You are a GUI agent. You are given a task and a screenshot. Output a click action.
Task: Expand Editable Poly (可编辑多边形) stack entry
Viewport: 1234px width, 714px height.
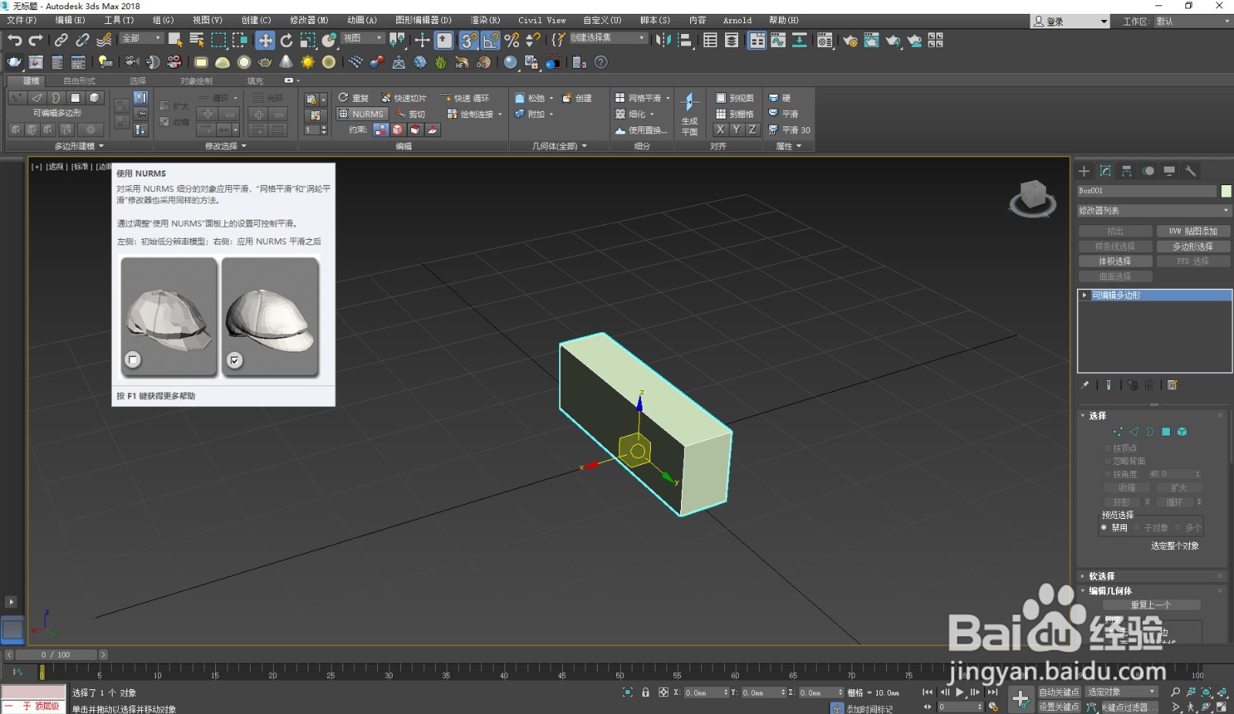click(x=1084, y=295)
